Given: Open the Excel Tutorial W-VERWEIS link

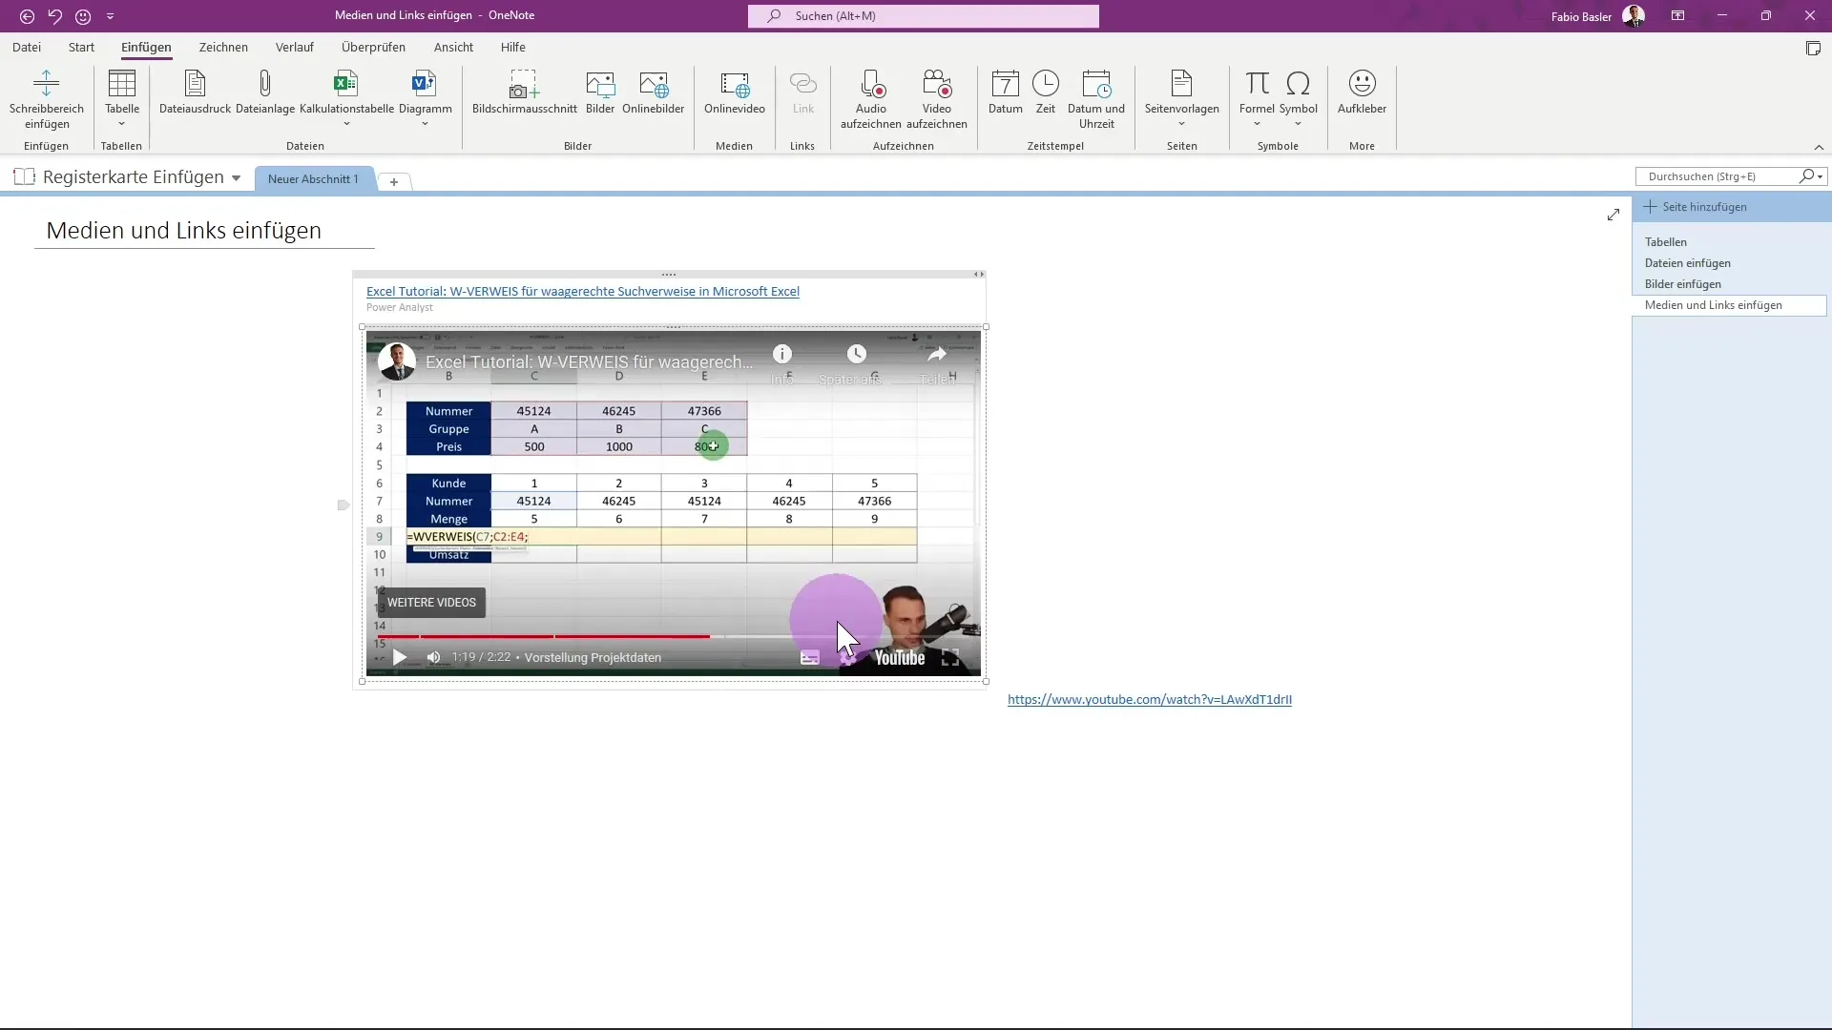Looking at the screenshot, I should [x=583, y=291].
